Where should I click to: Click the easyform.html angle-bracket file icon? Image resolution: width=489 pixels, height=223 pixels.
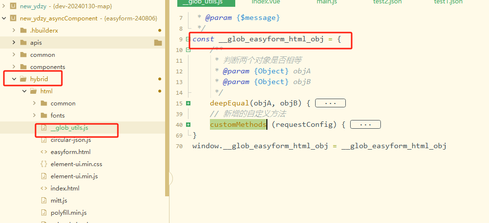click(43, 152)
